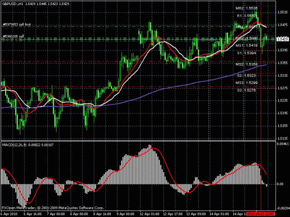290x217 pixels.
Task: Click the 8 Apr 16:00 time label
Action: coord(102,214)
